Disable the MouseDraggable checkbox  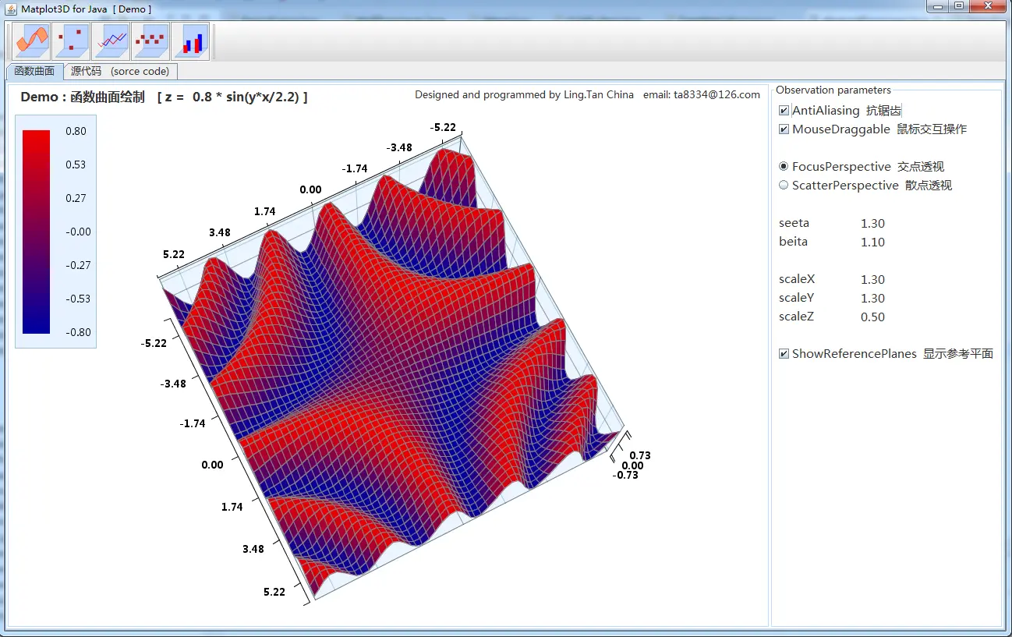[x=784, y=129]
